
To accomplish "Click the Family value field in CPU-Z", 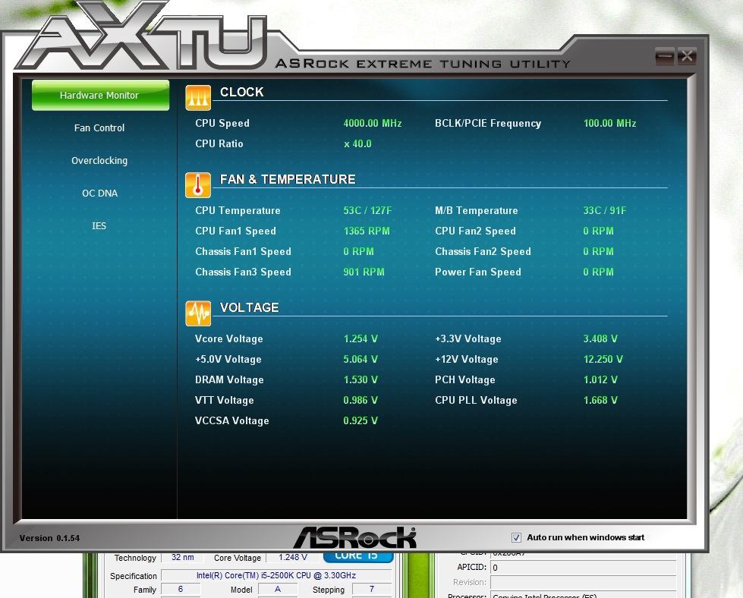I will tap(181, 589).
